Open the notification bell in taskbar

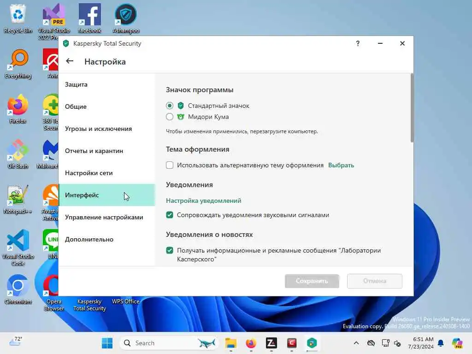coord(441,343)
